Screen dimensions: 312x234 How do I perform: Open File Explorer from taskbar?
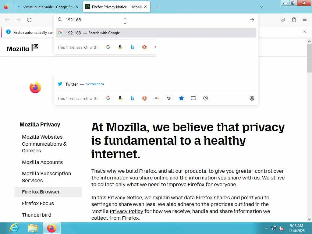[33, 228]
